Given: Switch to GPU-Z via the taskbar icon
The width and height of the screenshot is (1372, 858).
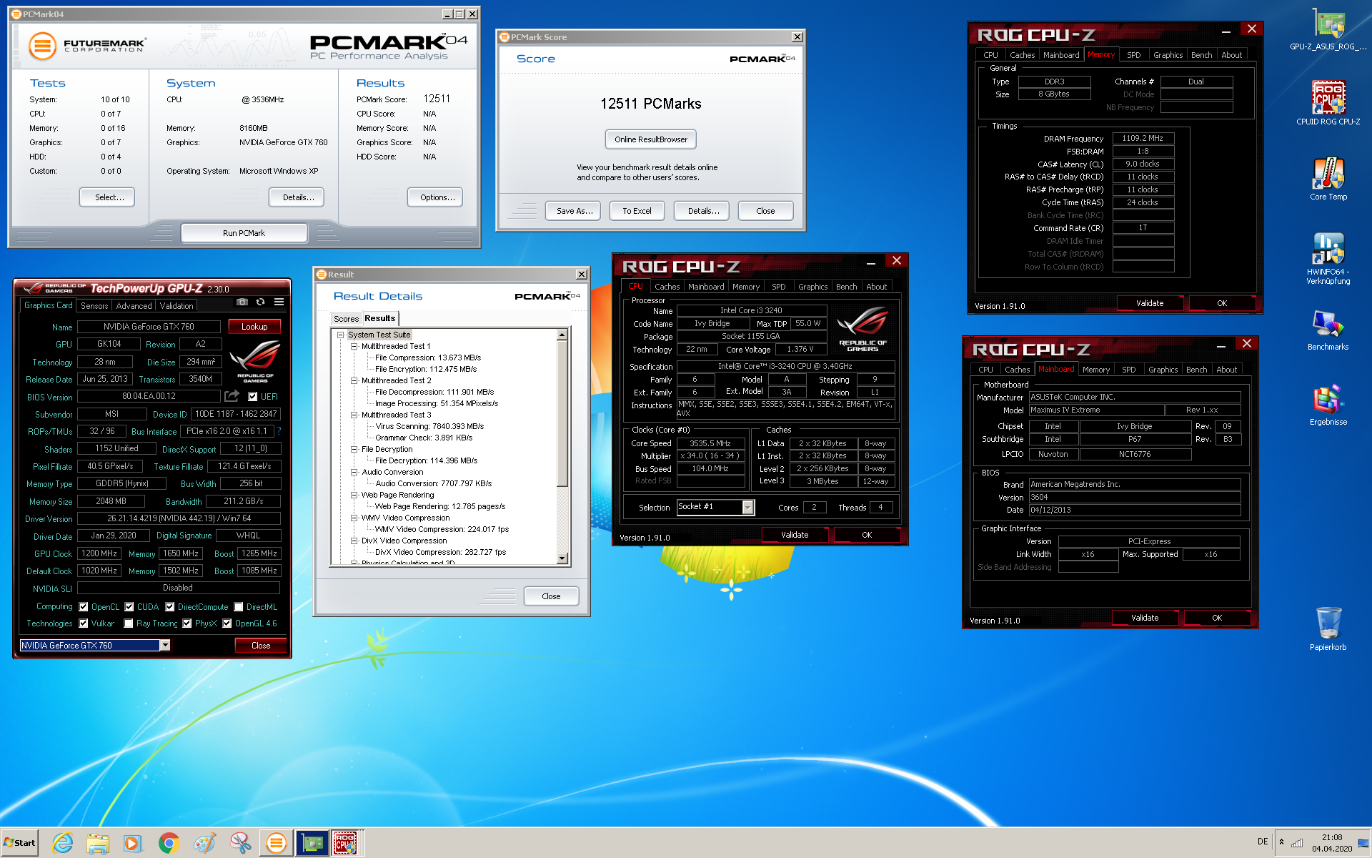Looking at the screenshot, I should (312, 844).
